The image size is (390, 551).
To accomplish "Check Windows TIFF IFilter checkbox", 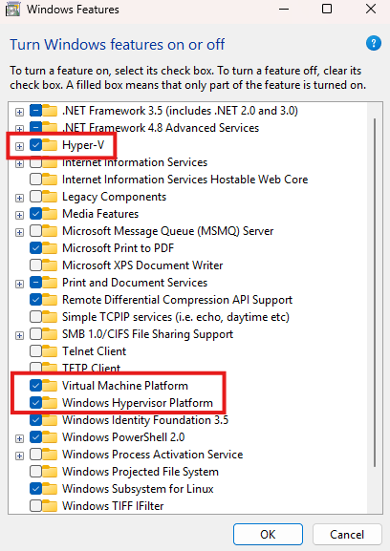I will coord(36,506).
